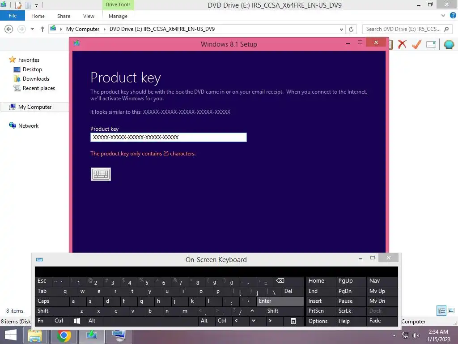Viewport: 458px width, 344px height.
Task: Open Downloads in the navigation pane
Action: click(36, 79)
